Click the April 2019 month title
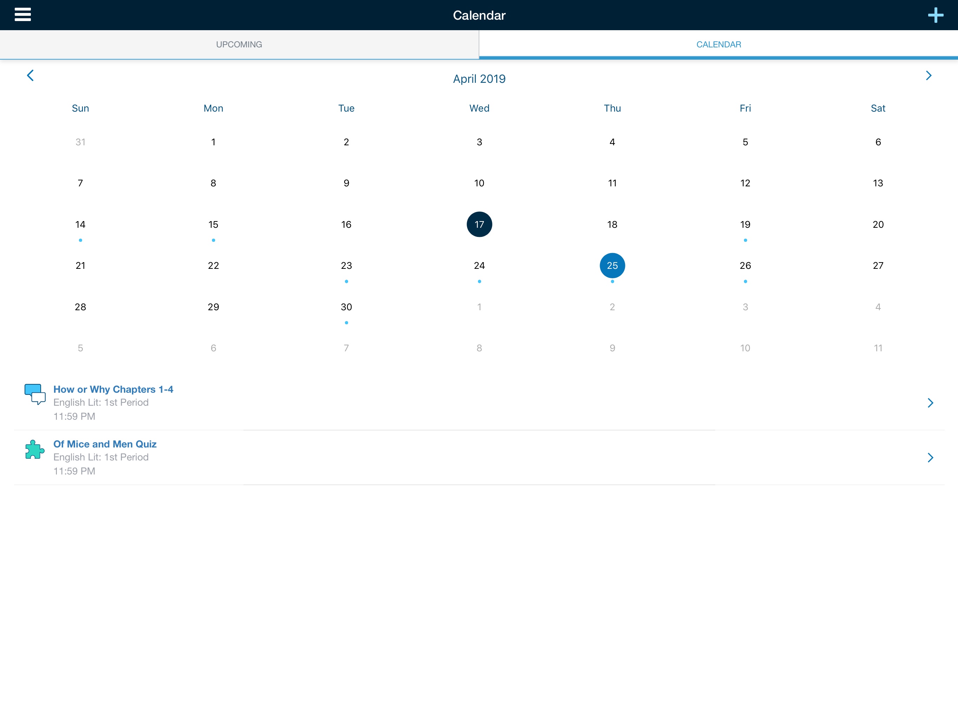 (479, 79)
